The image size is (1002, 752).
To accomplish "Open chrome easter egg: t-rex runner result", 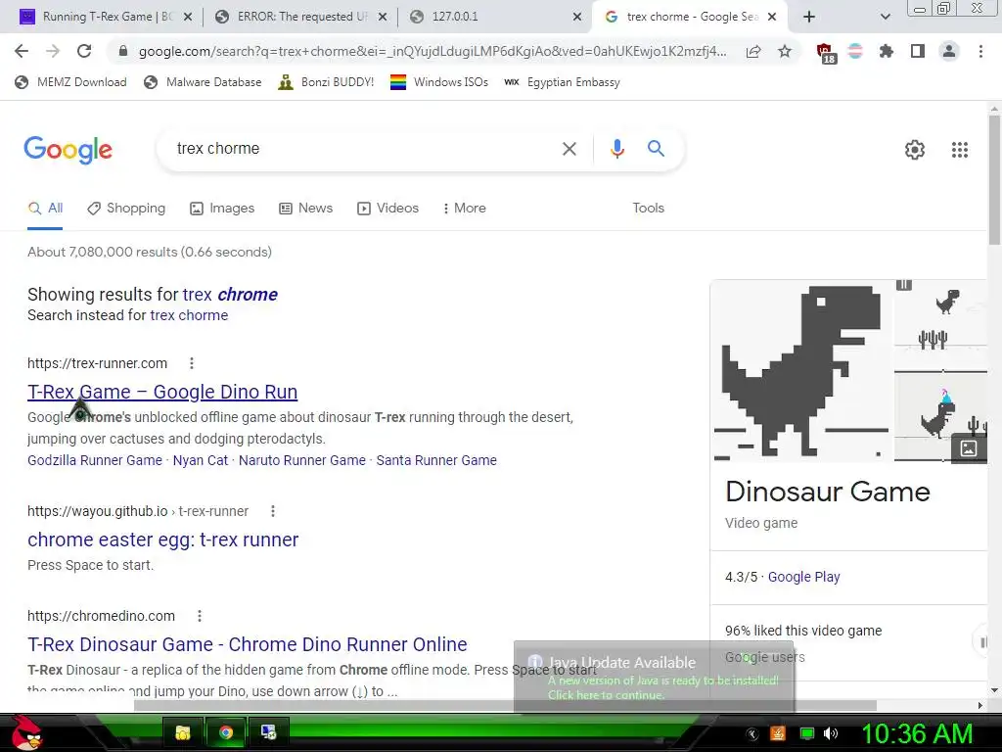I will point(162,540).
